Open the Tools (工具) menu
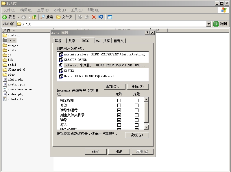Screen dimensions: 231x172 click(x=76, y=10)
